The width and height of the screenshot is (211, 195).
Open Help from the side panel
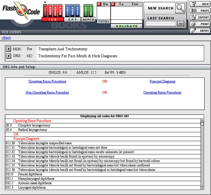coord(200,4)
